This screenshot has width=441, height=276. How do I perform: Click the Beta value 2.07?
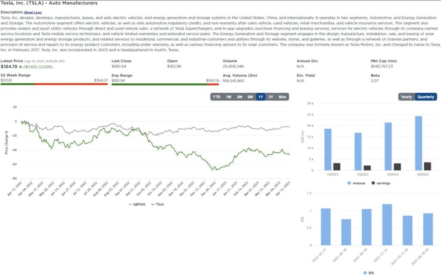375,81
